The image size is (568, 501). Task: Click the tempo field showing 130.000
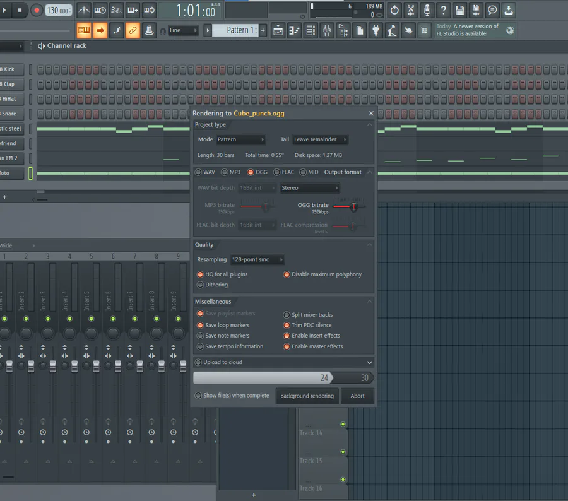59,10
